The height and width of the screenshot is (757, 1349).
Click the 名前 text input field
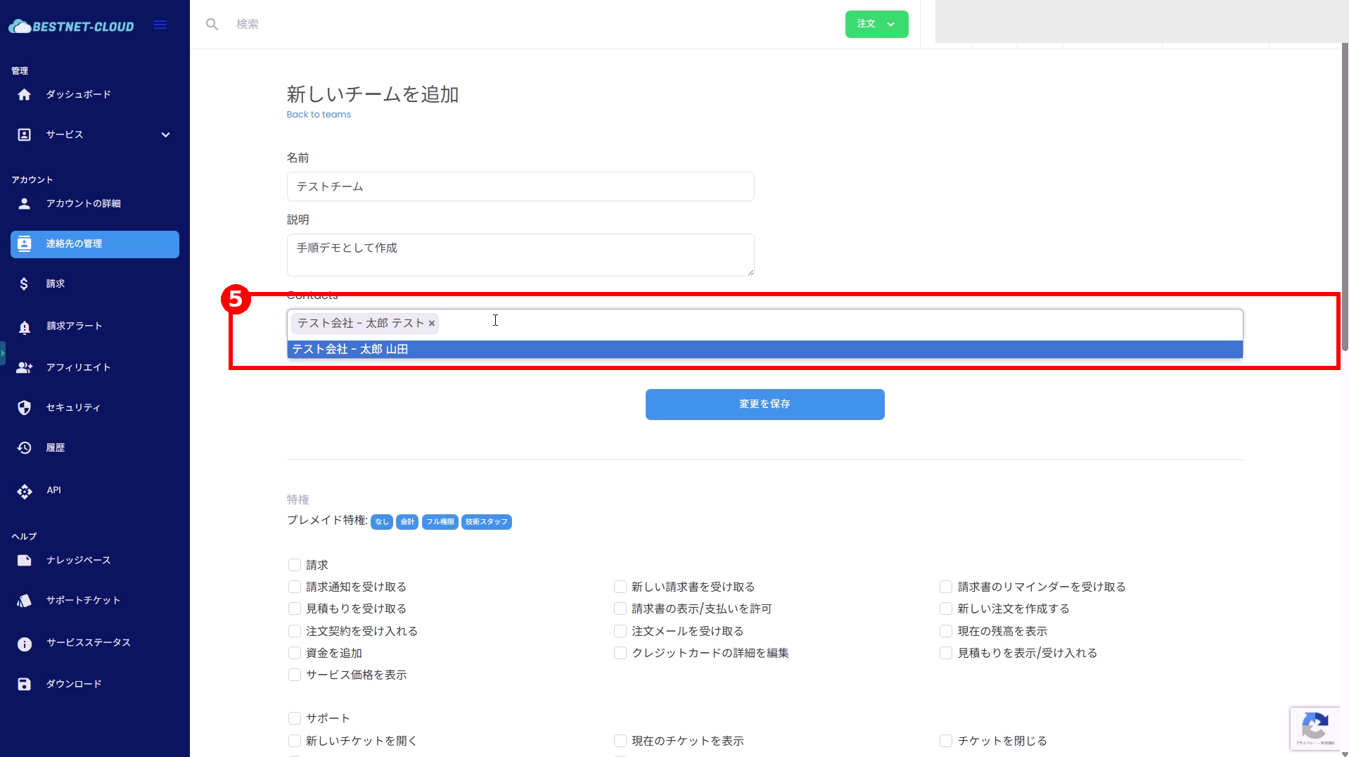click(x=520, y=186)
